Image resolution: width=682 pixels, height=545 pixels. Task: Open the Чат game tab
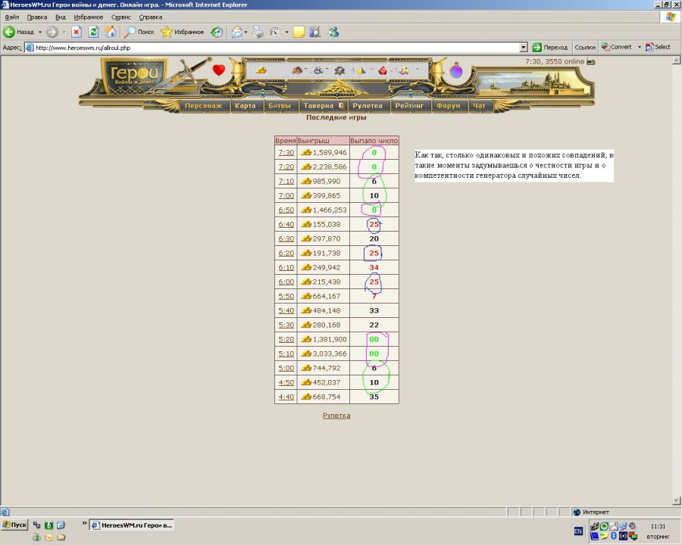[x=480, y=106]
